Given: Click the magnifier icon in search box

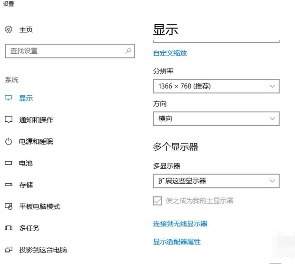Looking at the screenshot, I should pyautogui.click(x=128, y=51).
